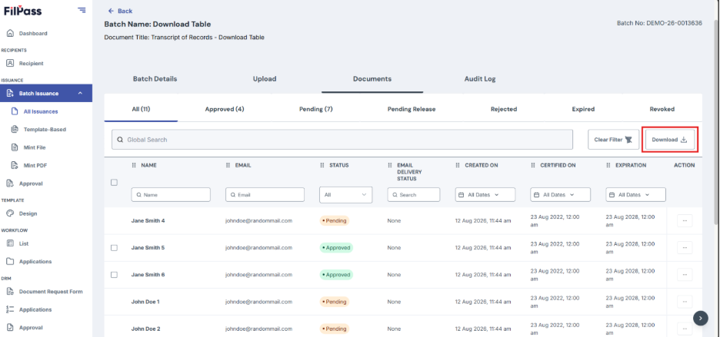The image size is (720, 337).
Task: Switch to the Audit Log tab
Action: (x=480, y=79)
